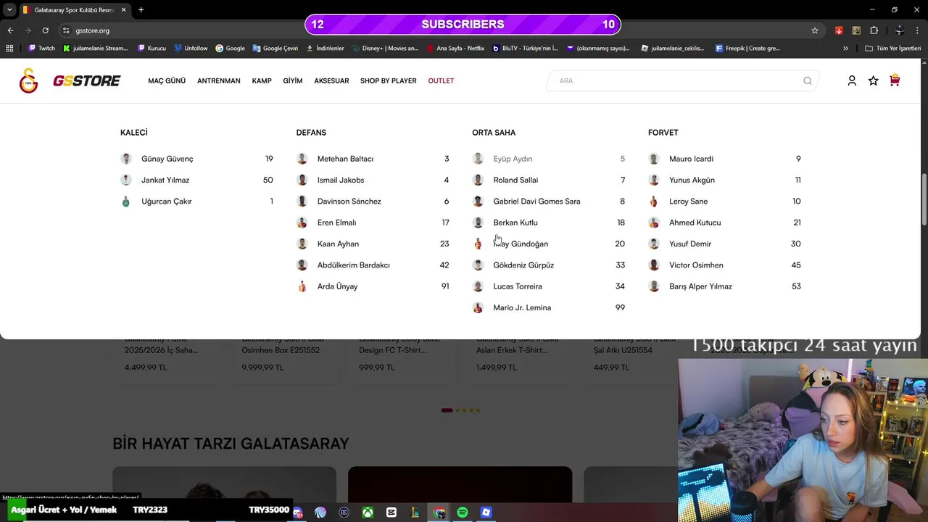
Task: Open the Google Çeviri bookmark
Action: pyautogui.click(x=275, y=49)
